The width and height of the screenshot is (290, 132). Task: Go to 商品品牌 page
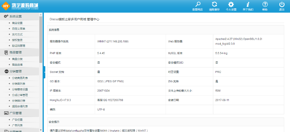(x=17, y=65)
